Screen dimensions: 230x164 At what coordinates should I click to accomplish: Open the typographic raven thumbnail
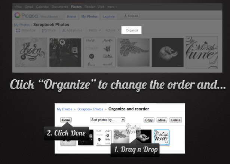click(134, 52)
